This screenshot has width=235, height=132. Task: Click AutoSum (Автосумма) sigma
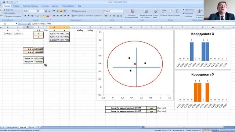[x=188, y=10]
